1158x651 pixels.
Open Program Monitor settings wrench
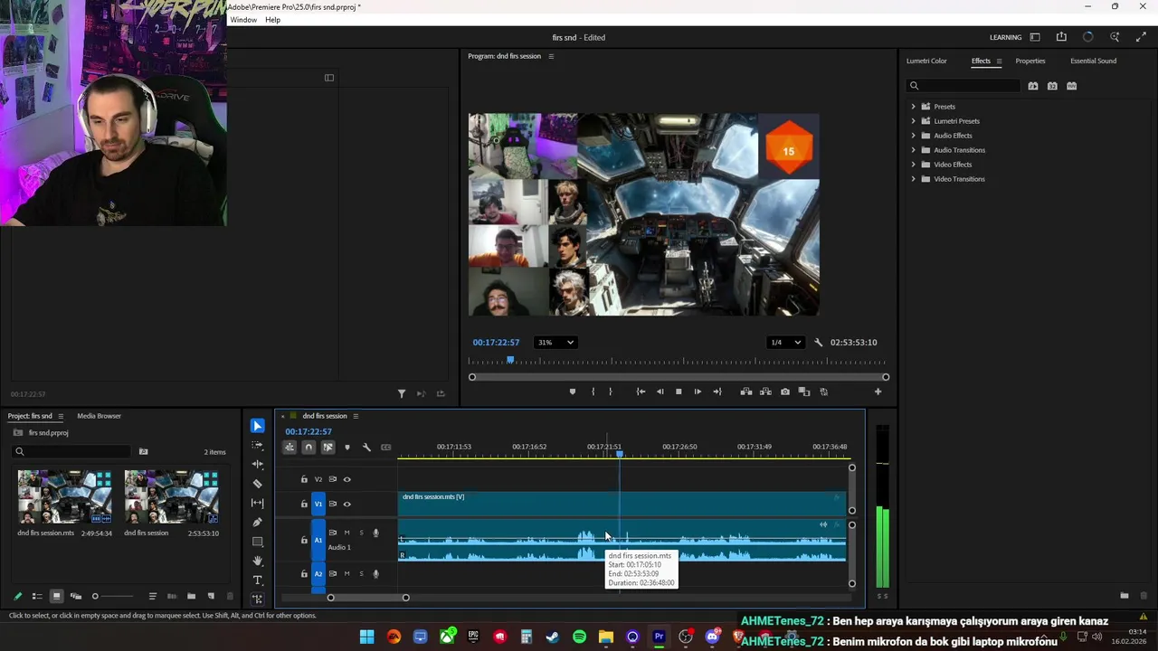tap(819, 343)
